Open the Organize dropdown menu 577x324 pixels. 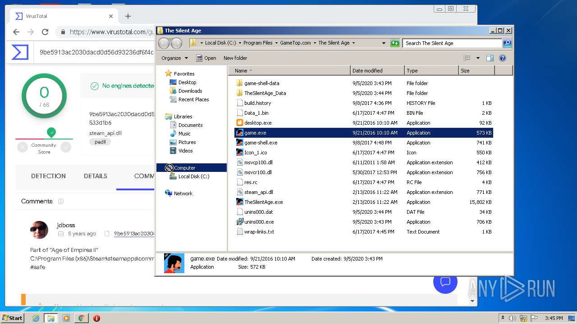175,58
